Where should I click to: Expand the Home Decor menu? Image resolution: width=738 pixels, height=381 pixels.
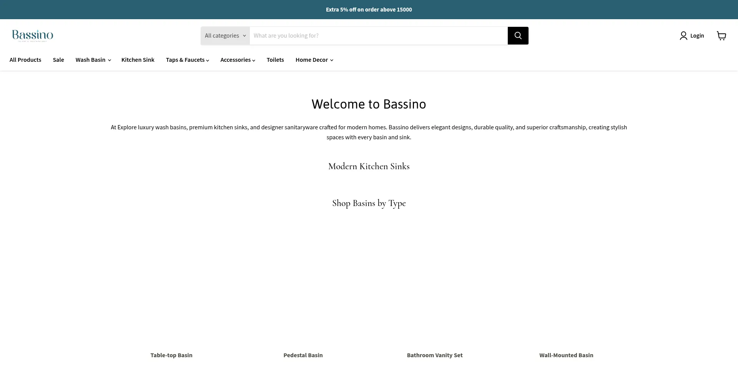(314, 60)
